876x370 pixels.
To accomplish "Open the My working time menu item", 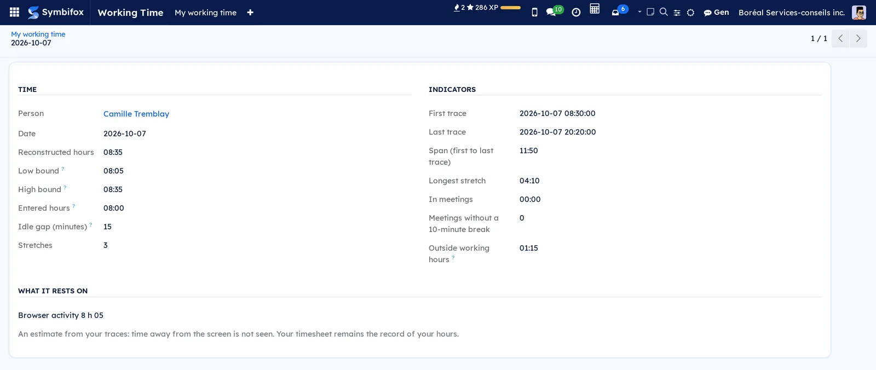I will coord(205,13).
